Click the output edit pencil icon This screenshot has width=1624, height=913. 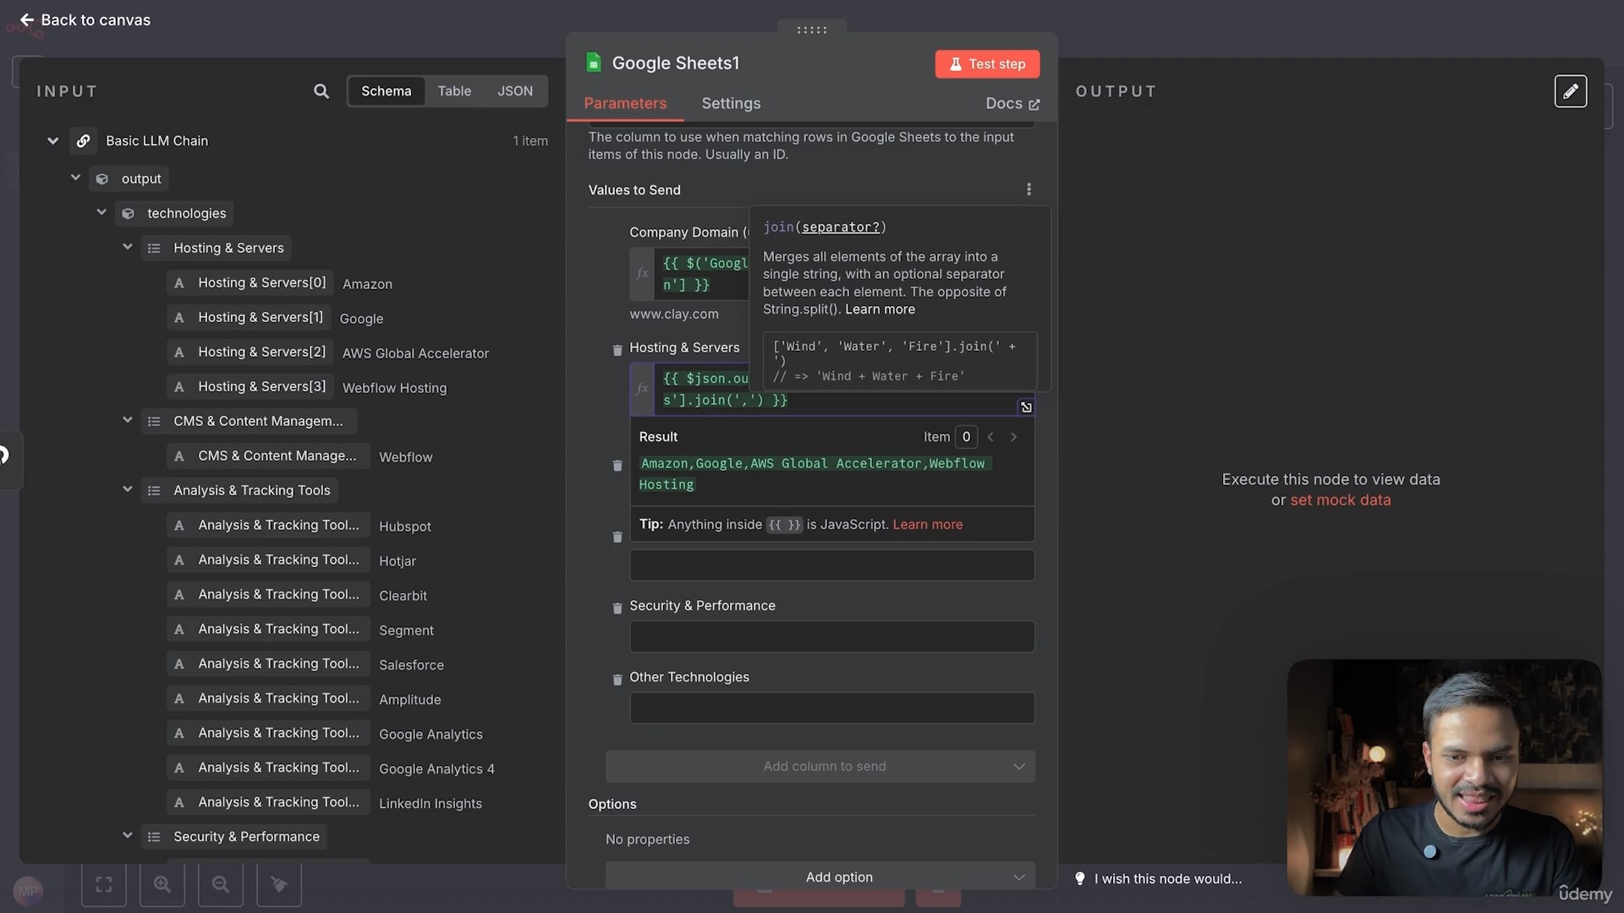(1570, 91)
